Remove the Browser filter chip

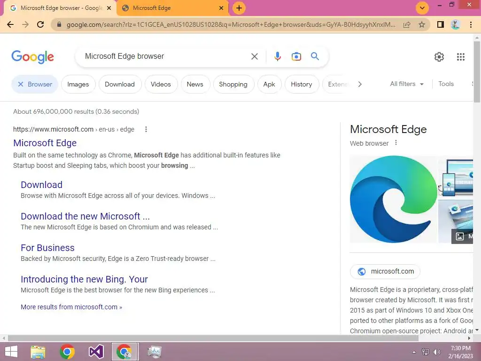coord(35,84)
